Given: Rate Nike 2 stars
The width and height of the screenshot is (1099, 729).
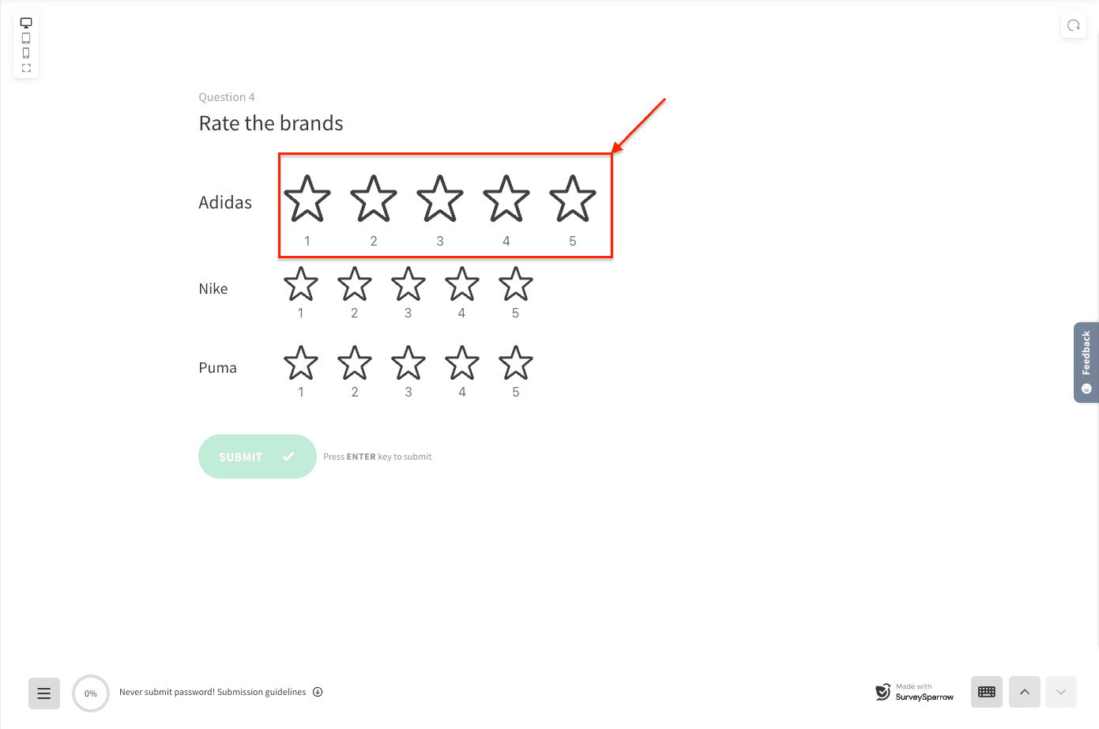Looking at the screenshot, I should pos(355,284).
